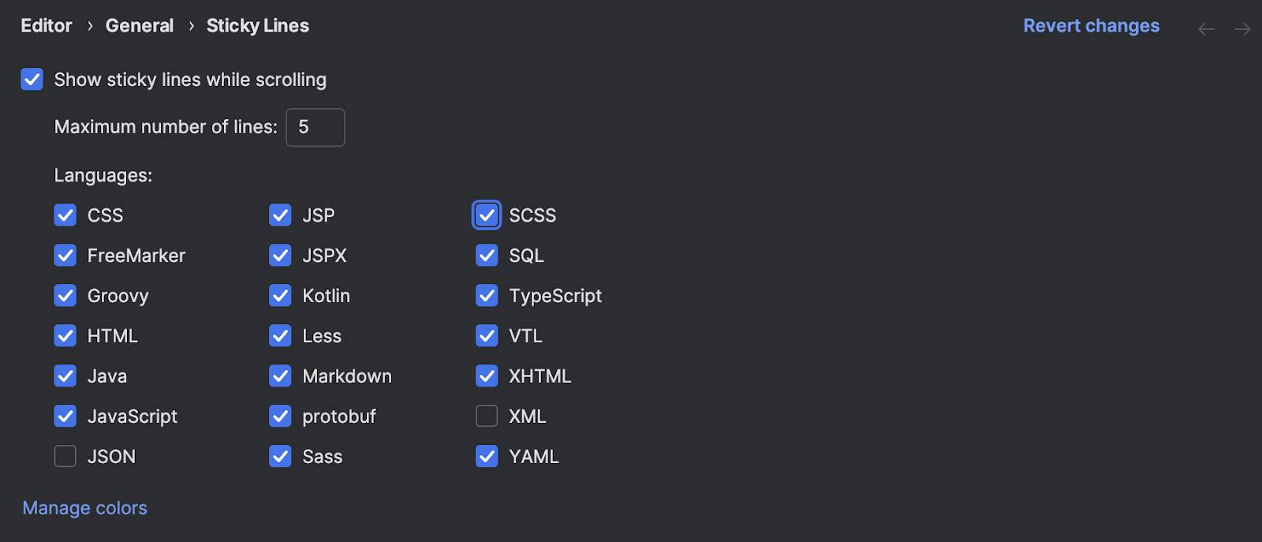Screen dimensions: 1262x542
Task: Click the back navigation arrow icon
Action: [1206, 29]
